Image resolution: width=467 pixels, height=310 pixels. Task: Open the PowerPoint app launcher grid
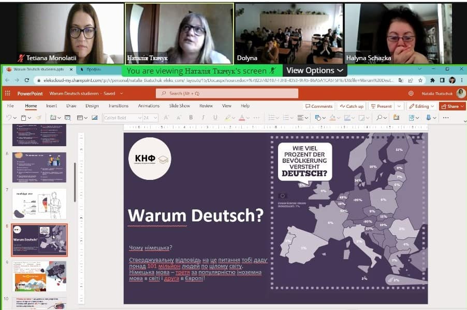point(8,93)
